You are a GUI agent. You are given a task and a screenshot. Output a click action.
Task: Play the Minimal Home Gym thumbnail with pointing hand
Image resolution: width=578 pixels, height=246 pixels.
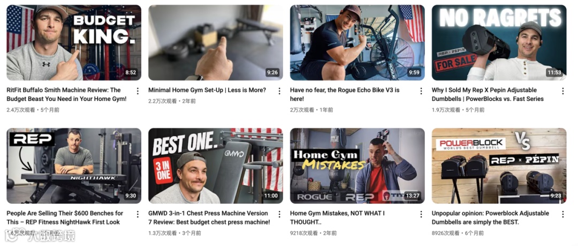pos(216,42)
